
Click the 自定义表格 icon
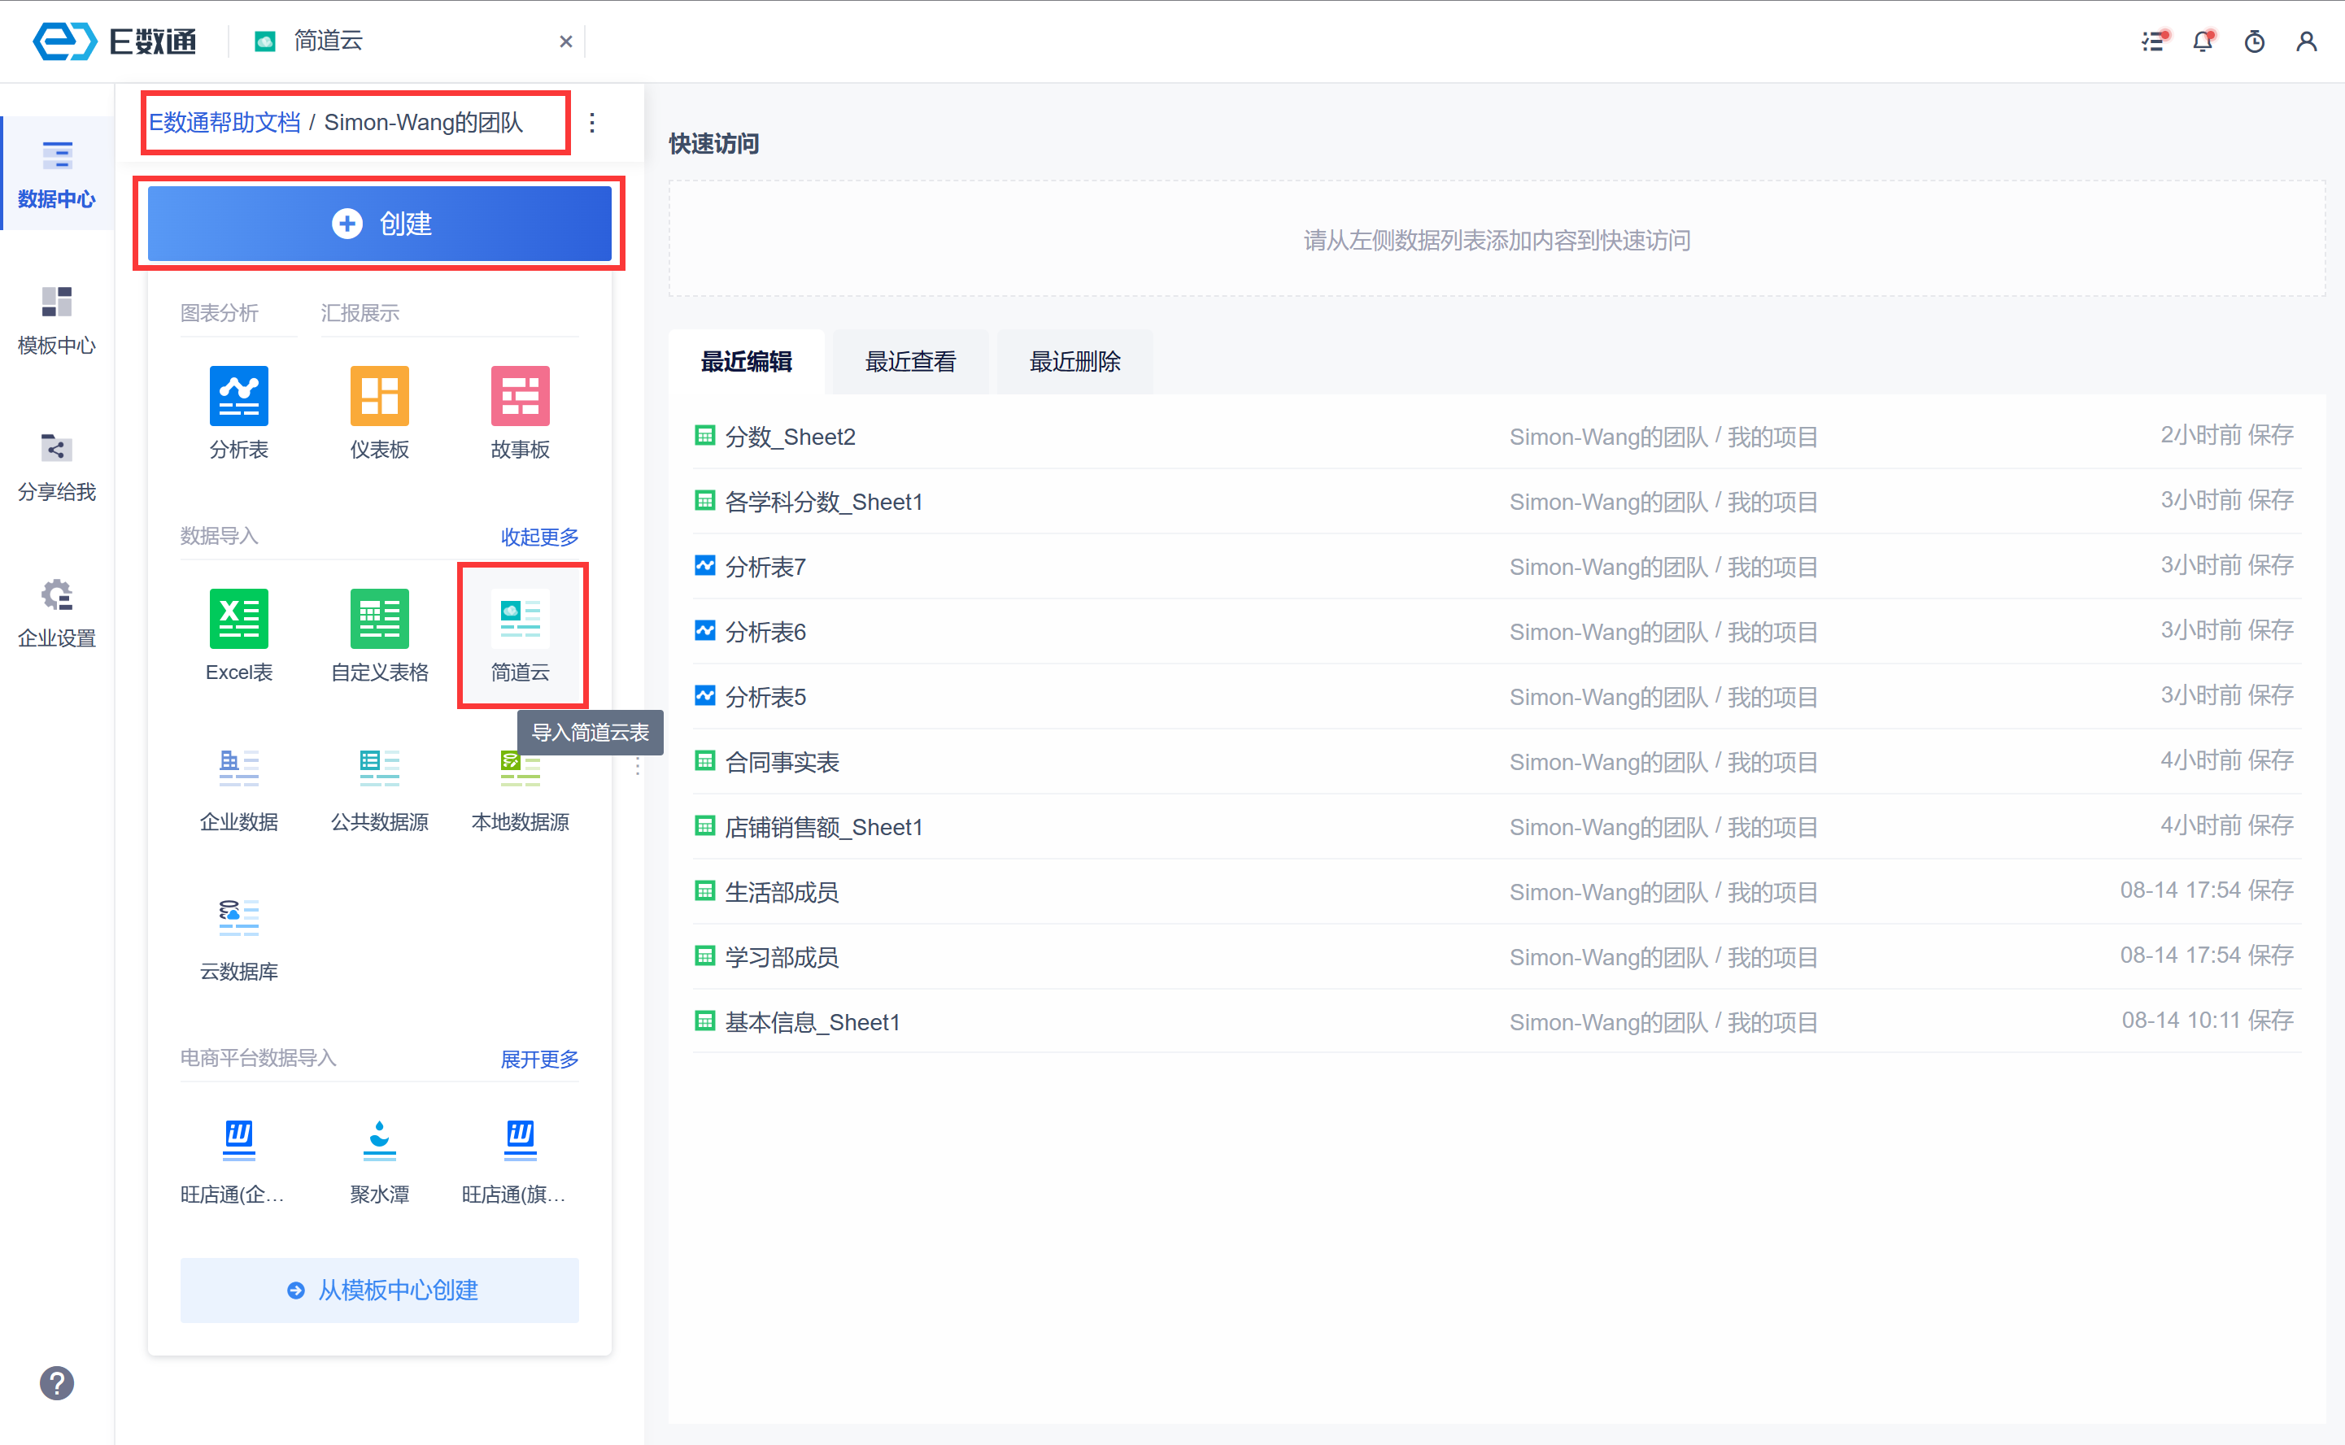(380, 618)
